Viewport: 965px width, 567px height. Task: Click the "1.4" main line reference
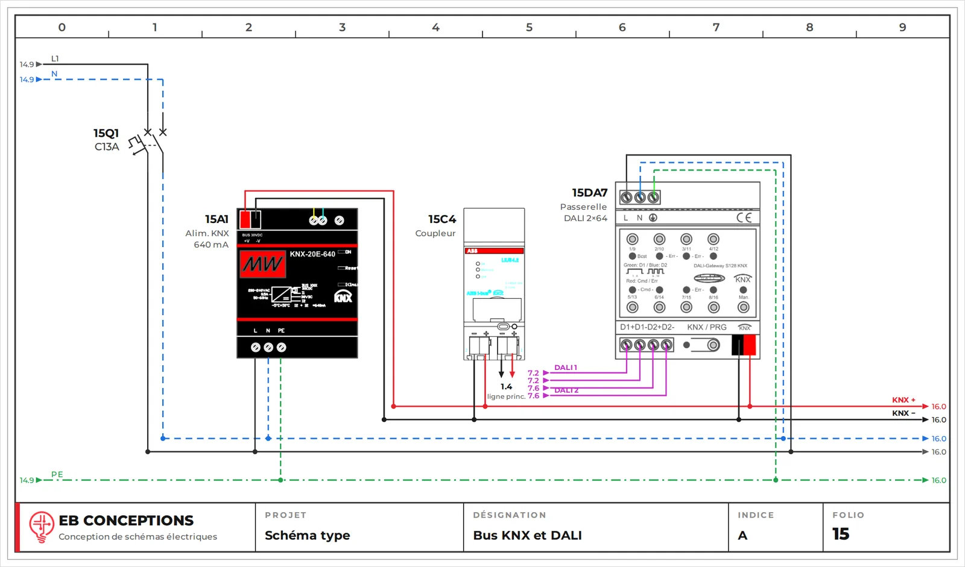[506, 387]
